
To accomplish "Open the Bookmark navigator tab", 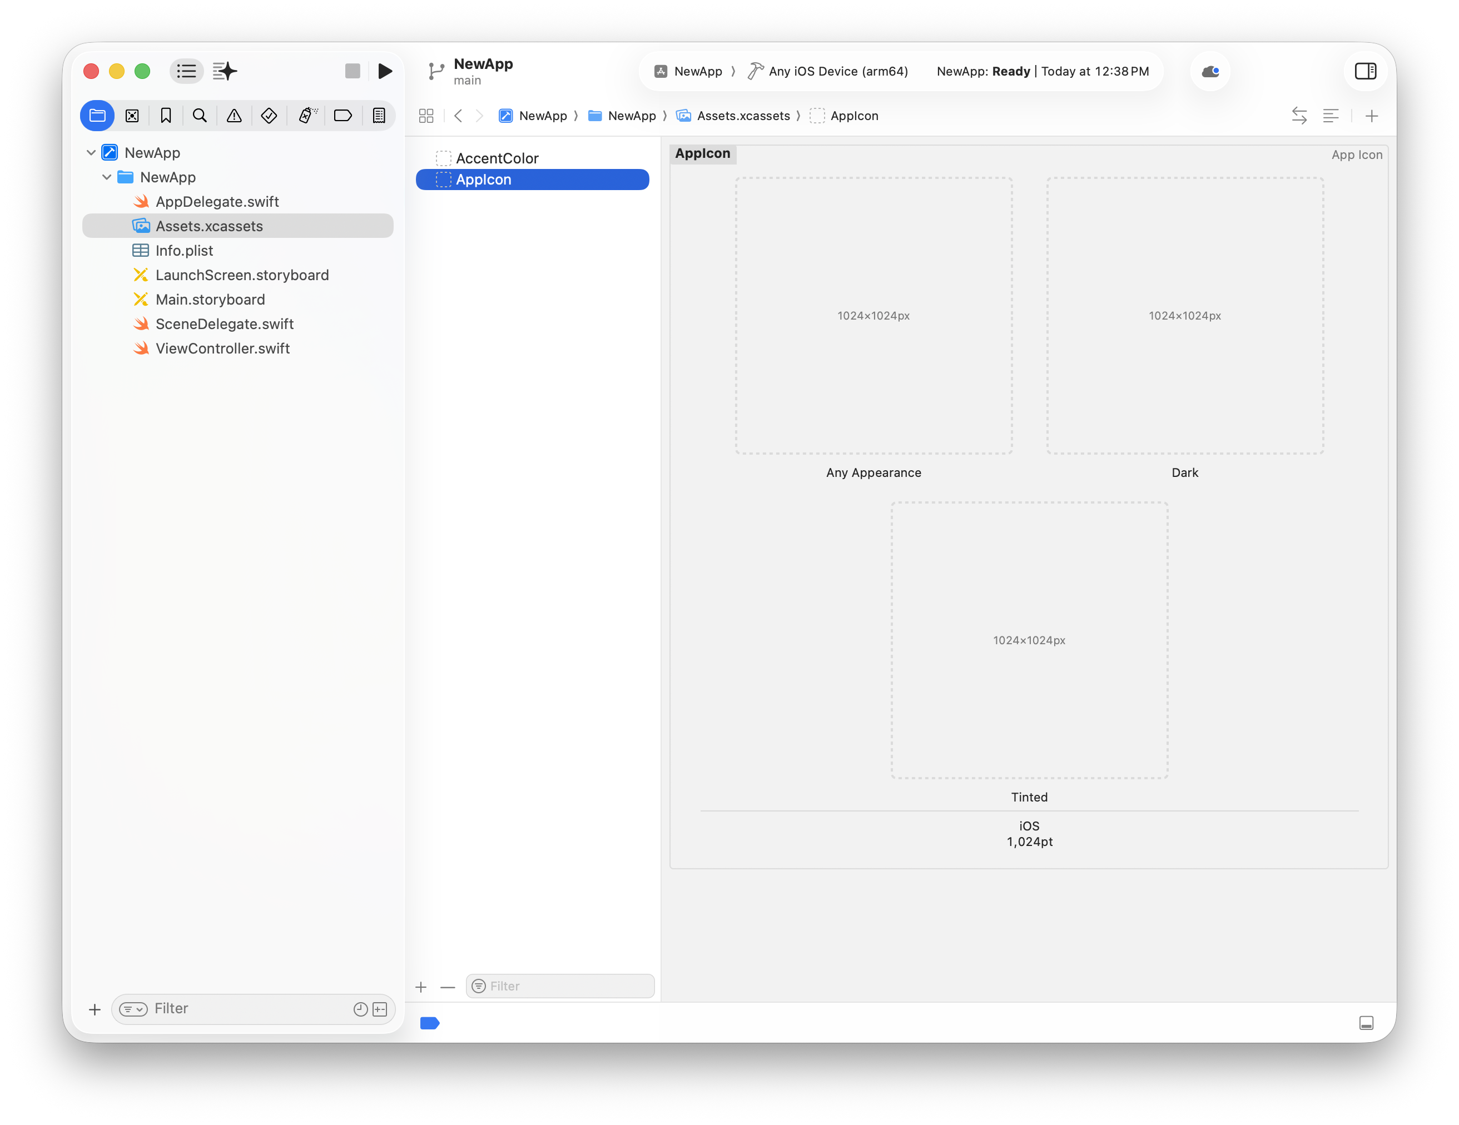I will pyautogui.click(x=166, y=116).
